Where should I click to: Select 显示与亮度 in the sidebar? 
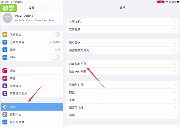(x=32, y=122)
